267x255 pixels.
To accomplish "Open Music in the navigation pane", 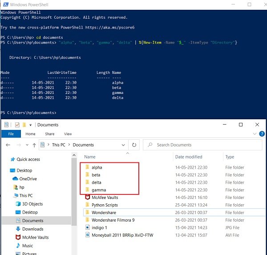I will 28,246.
